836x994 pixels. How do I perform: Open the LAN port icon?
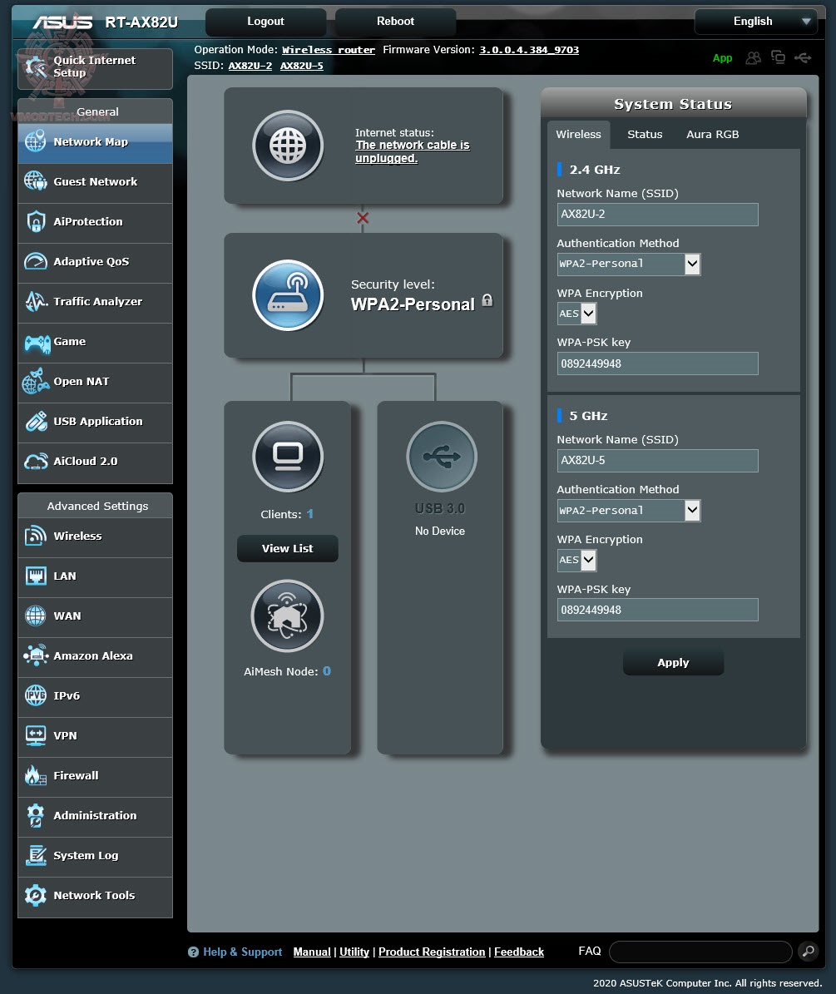[36, 576]
